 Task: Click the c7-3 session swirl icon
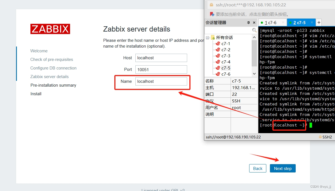[x=218, y=56]
